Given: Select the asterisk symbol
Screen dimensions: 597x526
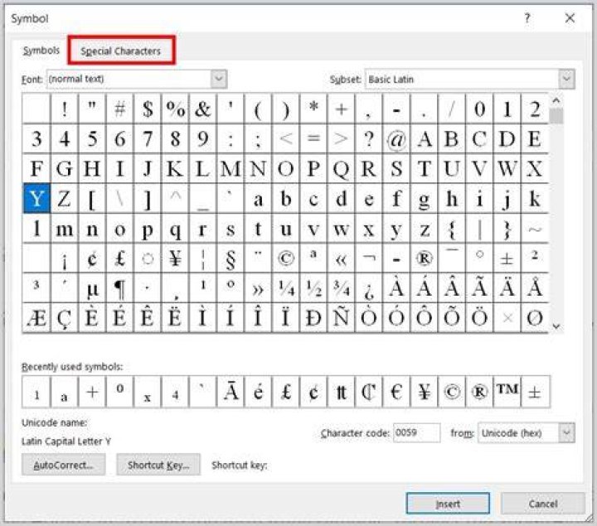Looking at the screenshot, I should 313,109.
